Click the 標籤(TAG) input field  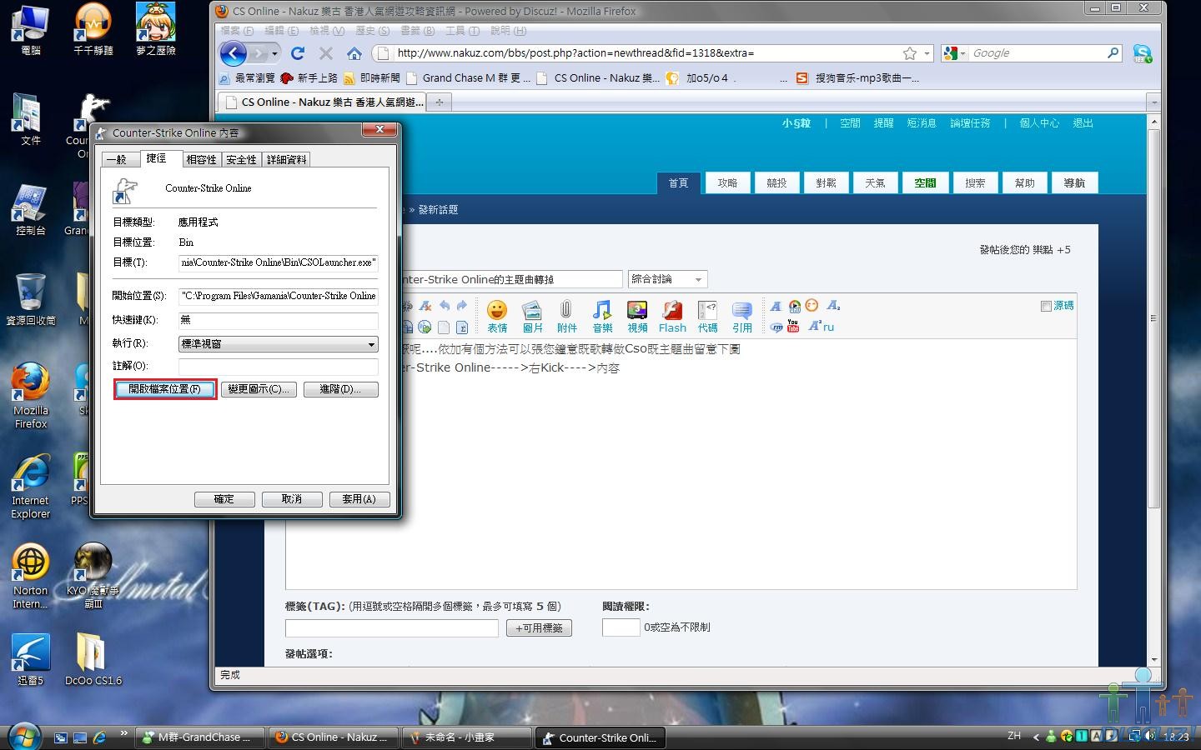(x=391, y=628)
